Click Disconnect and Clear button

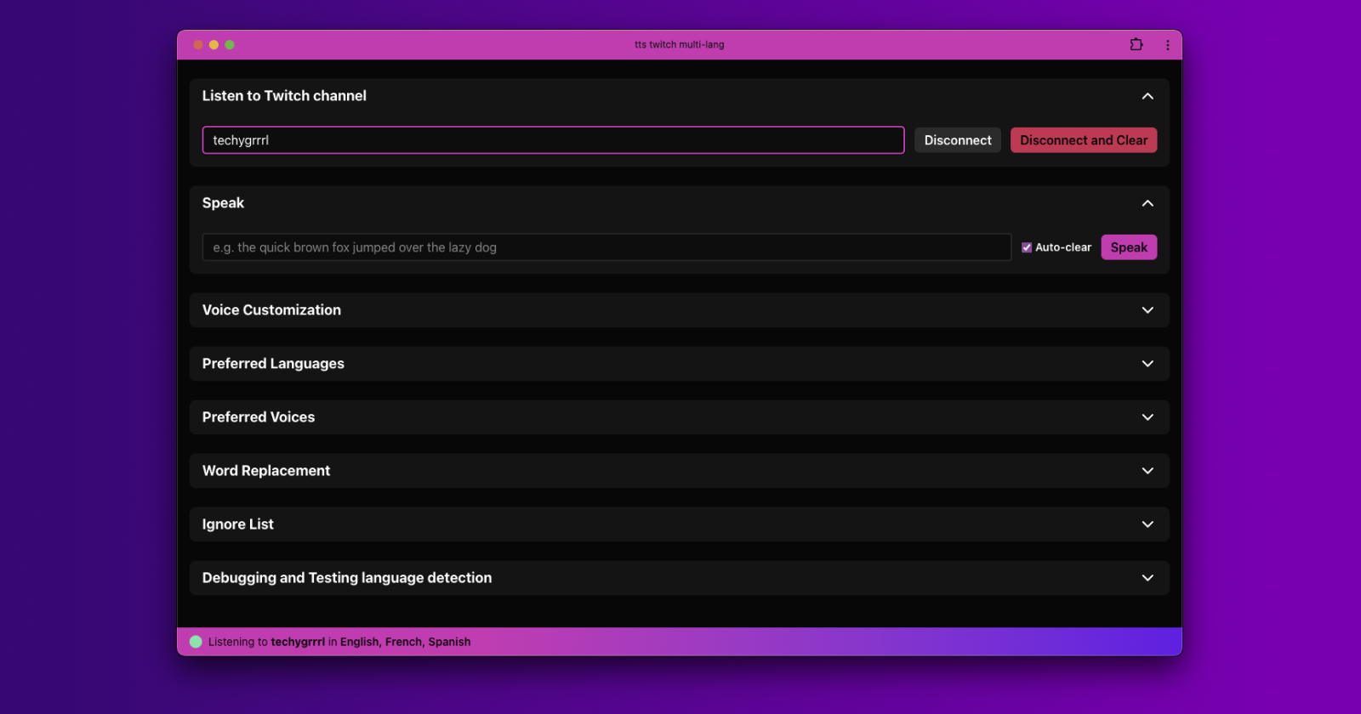pos(1084,140)
